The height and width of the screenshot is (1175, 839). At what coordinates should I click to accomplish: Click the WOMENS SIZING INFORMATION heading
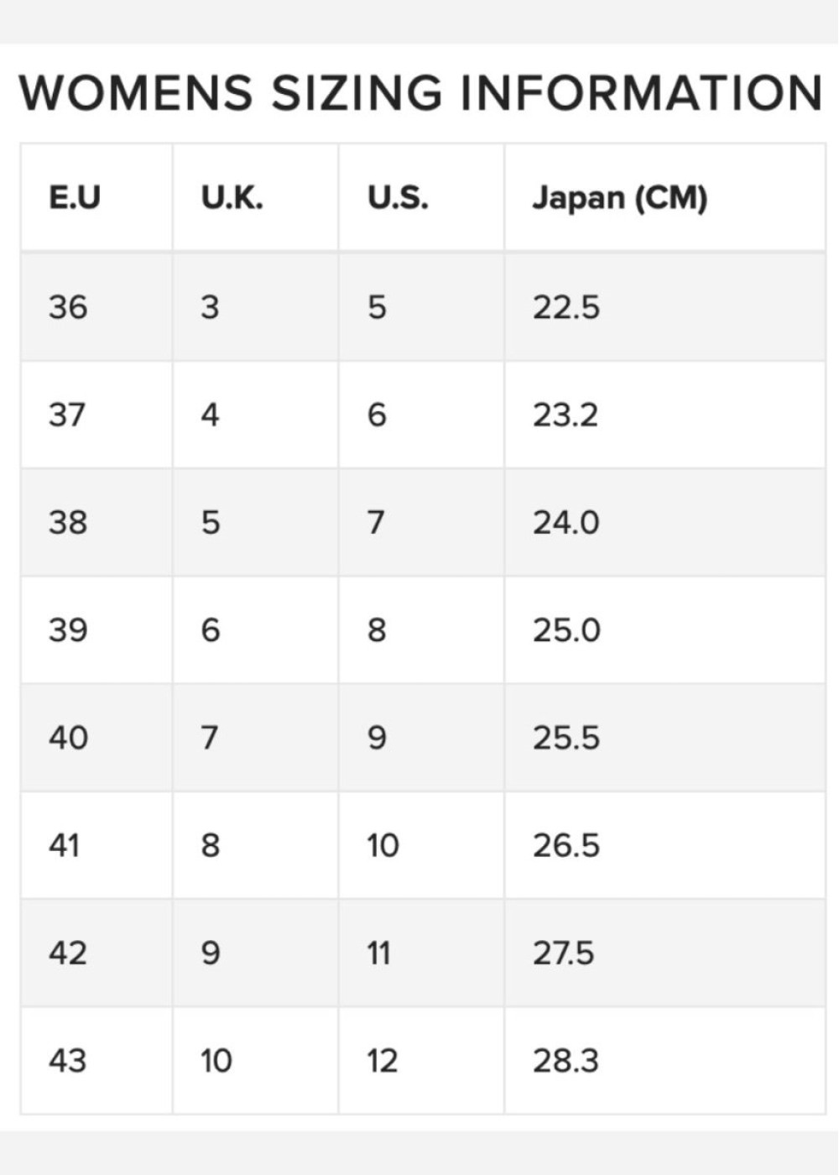(419, 92)
